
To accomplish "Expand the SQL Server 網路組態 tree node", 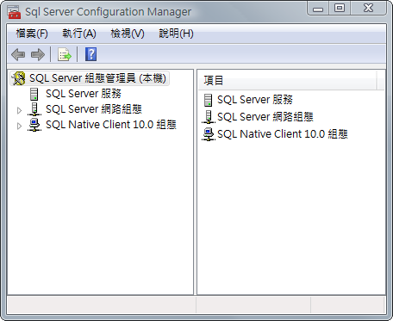I will click(19, 110).
